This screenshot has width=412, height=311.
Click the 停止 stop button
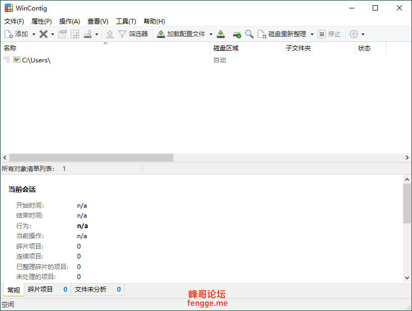coord(329,34)
